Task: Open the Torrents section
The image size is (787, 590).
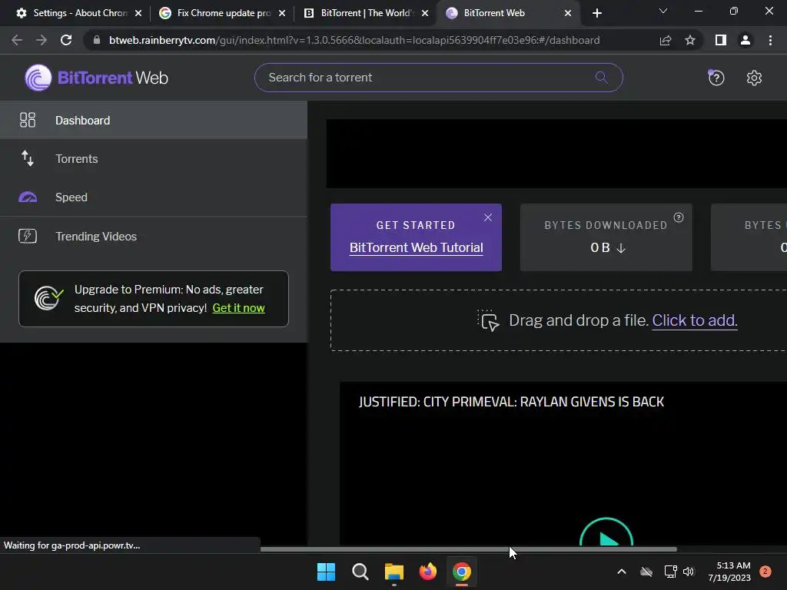Action: click(x=154, y=158)
